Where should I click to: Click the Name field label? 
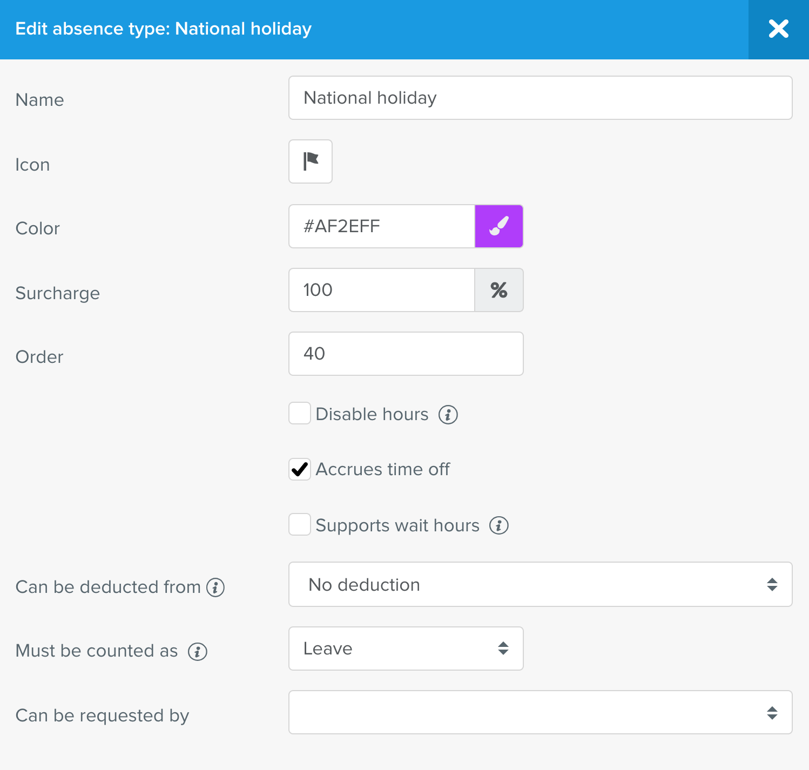[39, 99]
